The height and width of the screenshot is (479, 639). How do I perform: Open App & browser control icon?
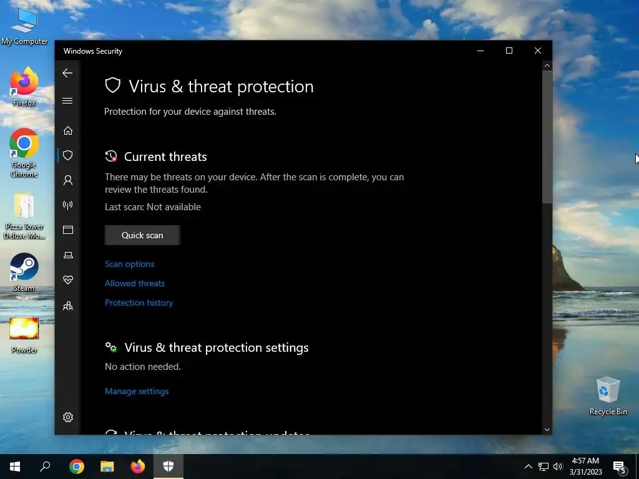click(x=68, y=230)
